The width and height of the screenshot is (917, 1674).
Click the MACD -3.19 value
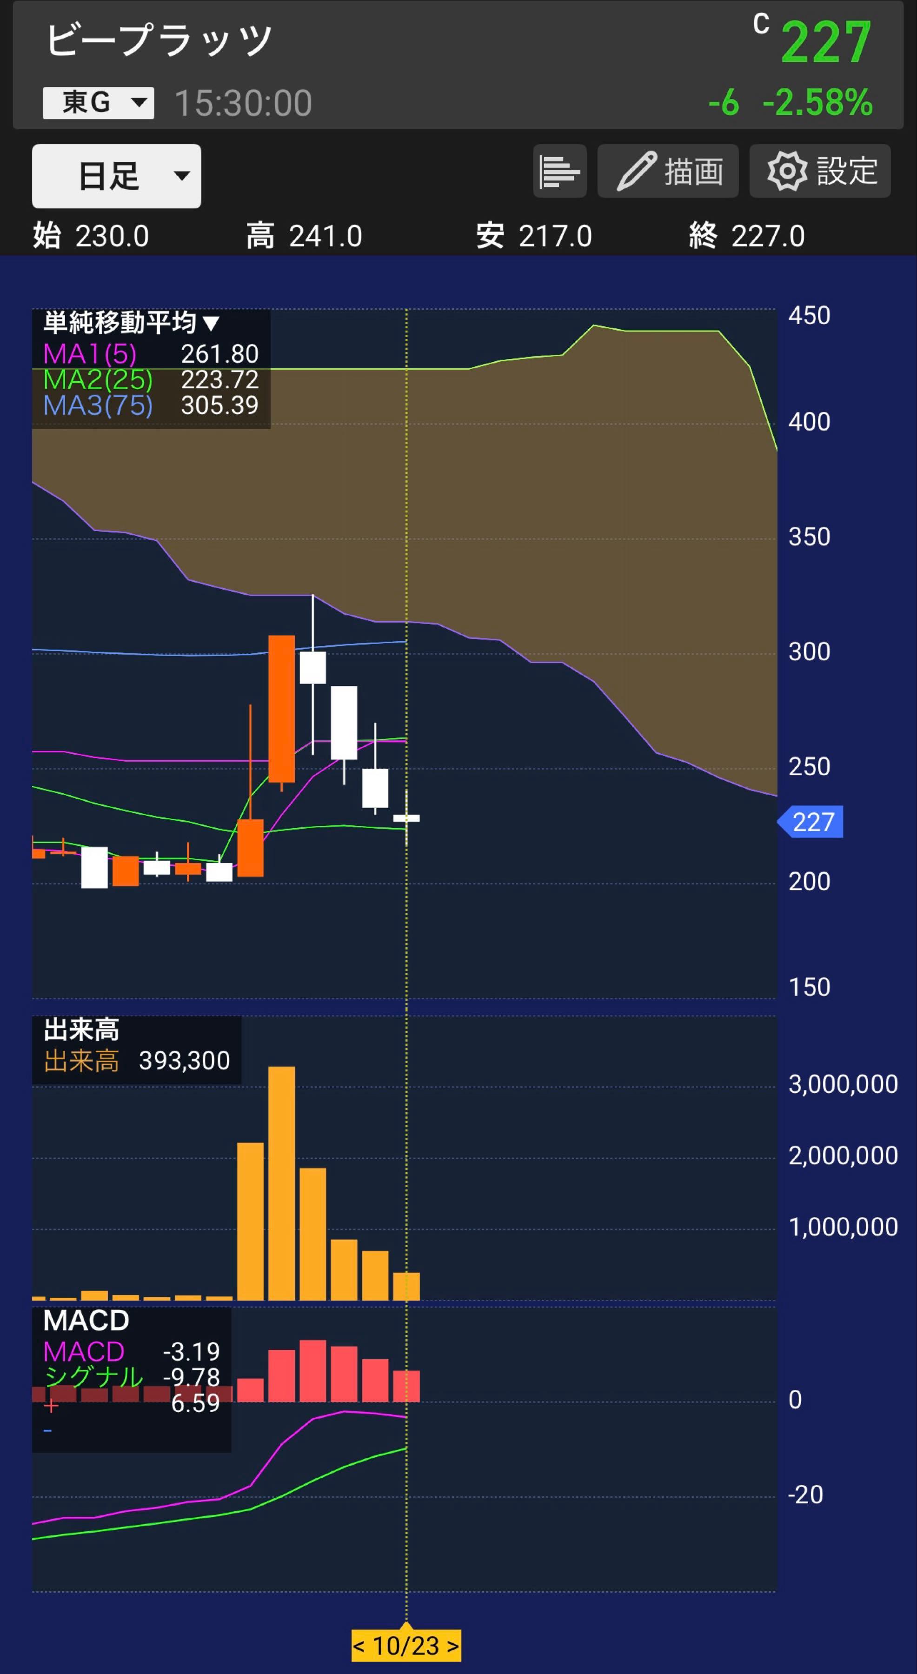[x=191, y=1352]
